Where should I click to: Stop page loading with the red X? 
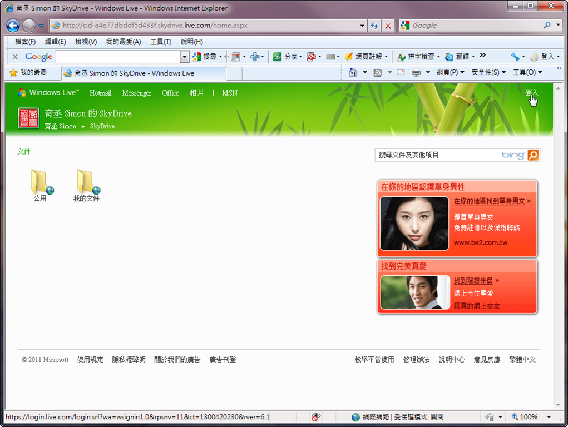pos(388,26)
